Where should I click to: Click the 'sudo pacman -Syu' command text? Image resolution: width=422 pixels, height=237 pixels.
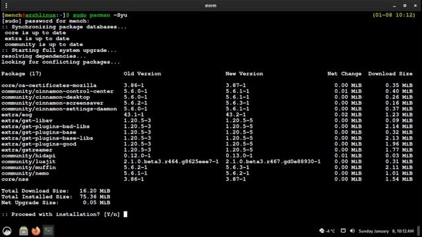click(100, 15)
